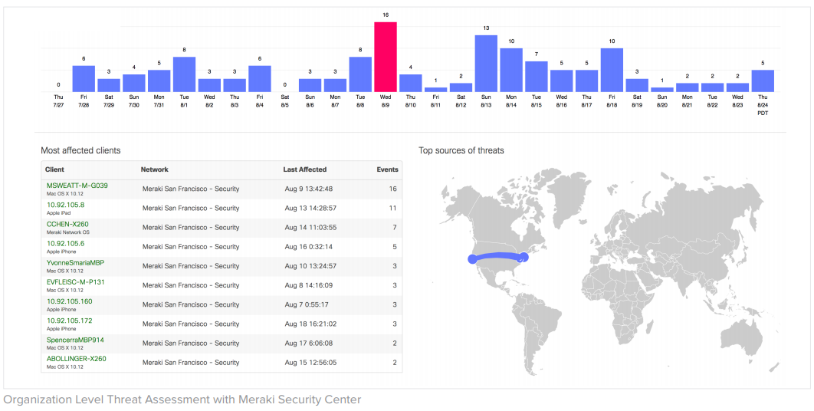Open client 10.92.105.172
The height and width of the screenshot is (411, 814).
[x=69, y=321]
